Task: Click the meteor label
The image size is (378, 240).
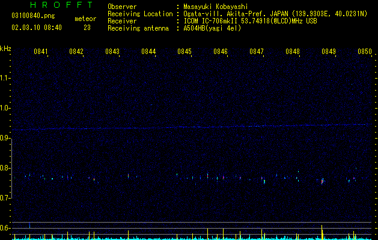Action: coord(85,19)
